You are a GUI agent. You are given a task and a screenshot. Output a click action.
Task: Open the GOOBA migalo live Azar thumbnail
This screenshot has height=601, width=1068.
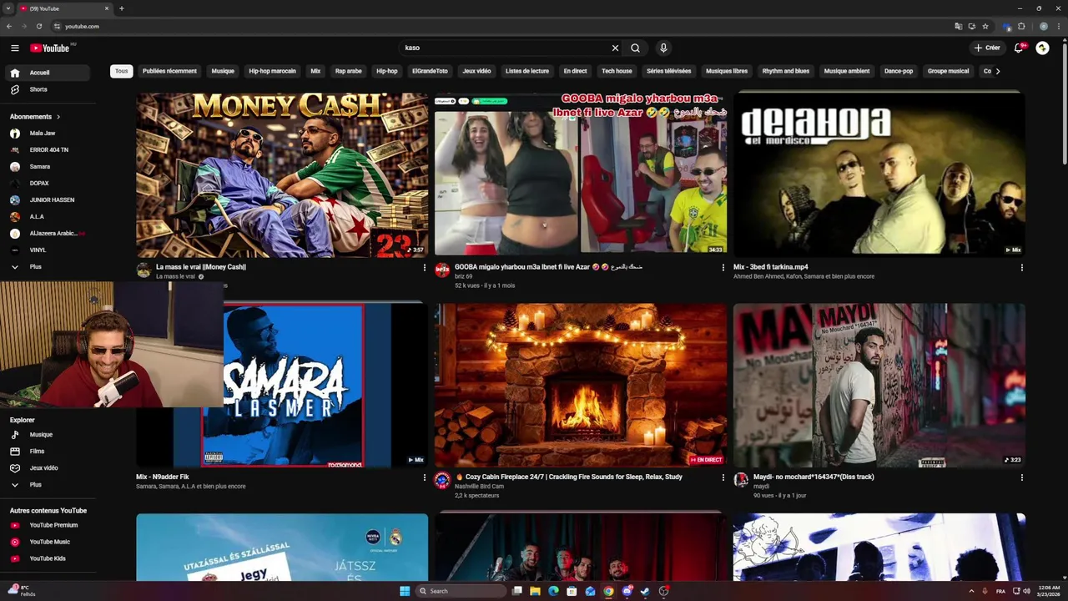point(581,174)
